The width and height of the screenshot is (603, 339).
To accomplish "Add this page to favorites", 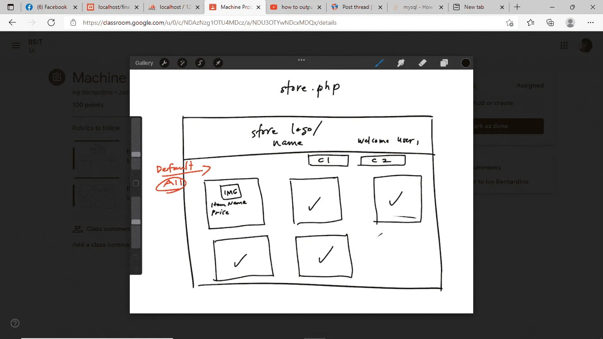I will (510, 23).
